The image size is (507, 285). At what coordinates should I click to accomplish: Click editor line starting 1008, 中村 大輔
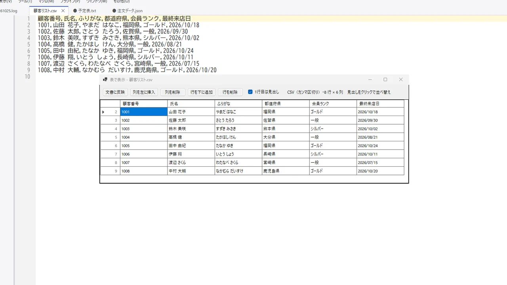127,70
